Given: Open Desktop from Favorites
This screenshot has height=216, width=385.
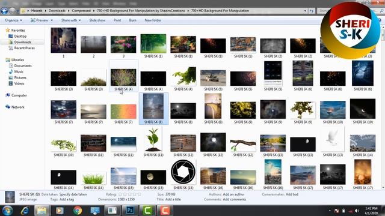Looking at the screenshot, I should (20, 36).
